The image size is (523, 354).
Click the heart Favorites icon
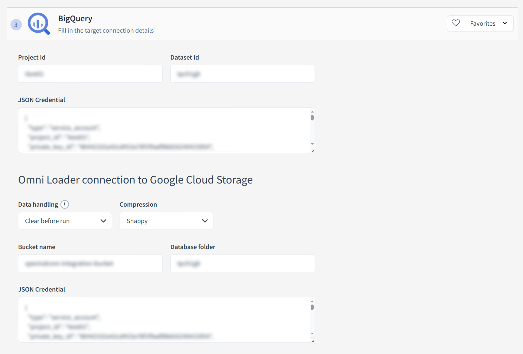pos(456,23)
